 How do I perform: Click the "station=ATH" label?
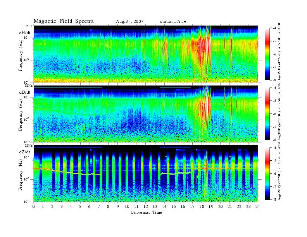(173, 22)
